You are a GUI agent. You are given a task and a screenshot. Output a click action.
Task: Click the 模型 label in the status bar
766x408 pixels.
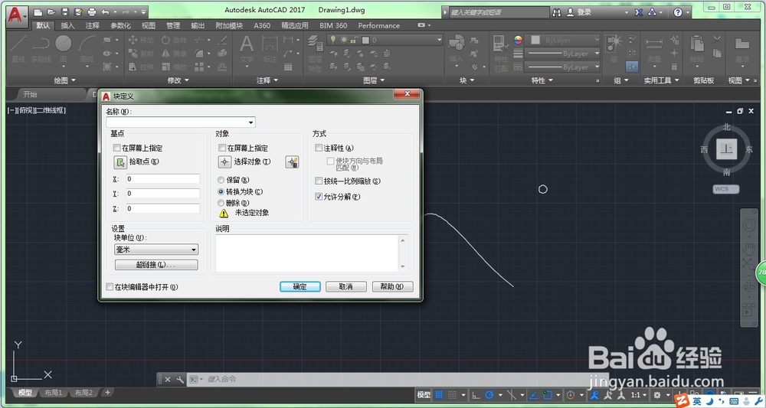tap(424, 395)
